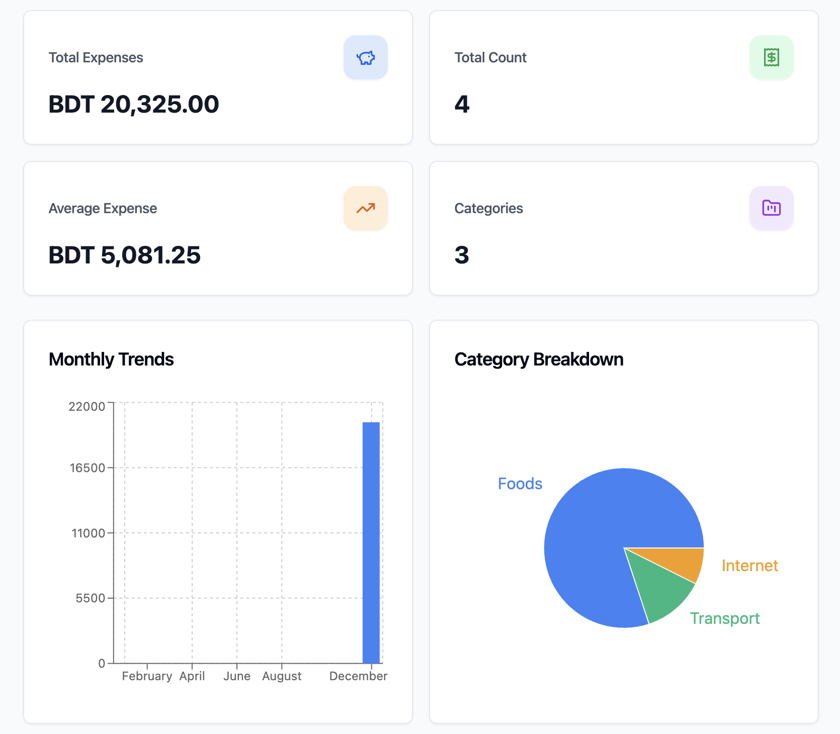Click the Average Expense value BDT 5,081.25
The width and height of the screenshot is (840, 734).
124,255
